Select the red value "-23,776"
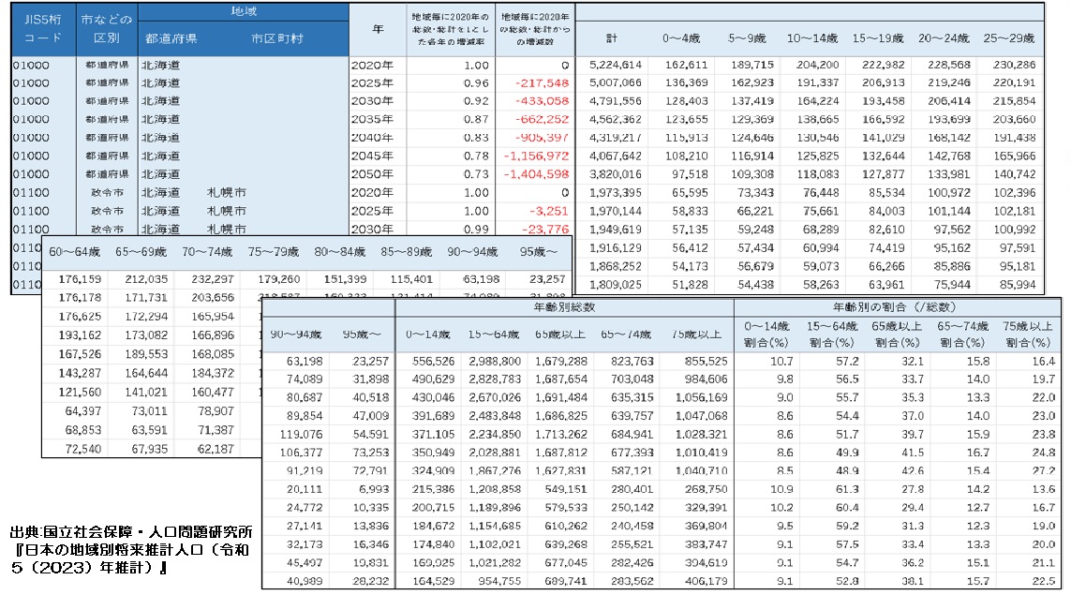 pos(545,230)
